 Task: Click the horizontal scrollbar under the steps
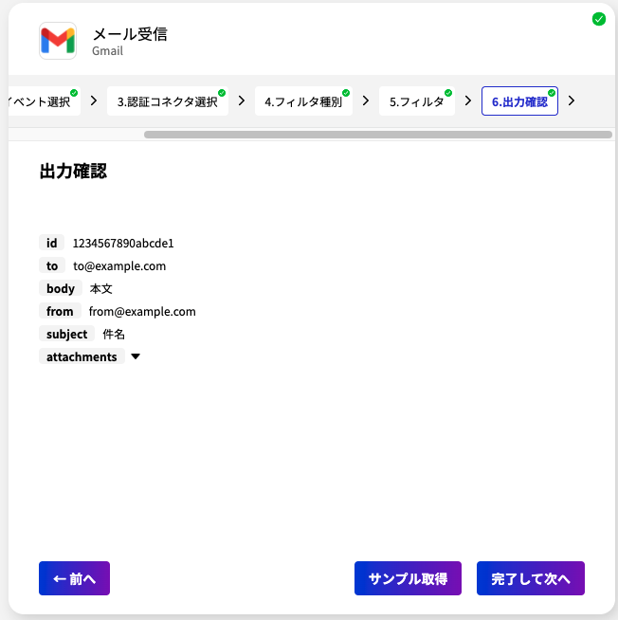378,135
